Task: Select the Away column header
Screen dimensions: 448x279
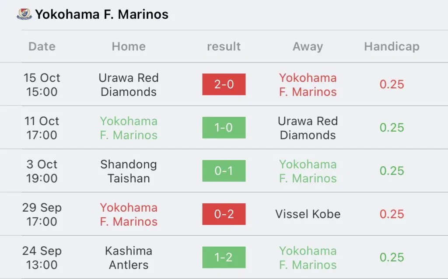Action: tap(308, 46)
